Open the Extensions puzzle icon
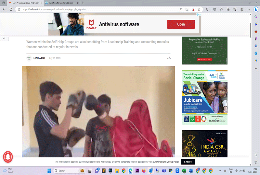 click(x=207, y=9)
